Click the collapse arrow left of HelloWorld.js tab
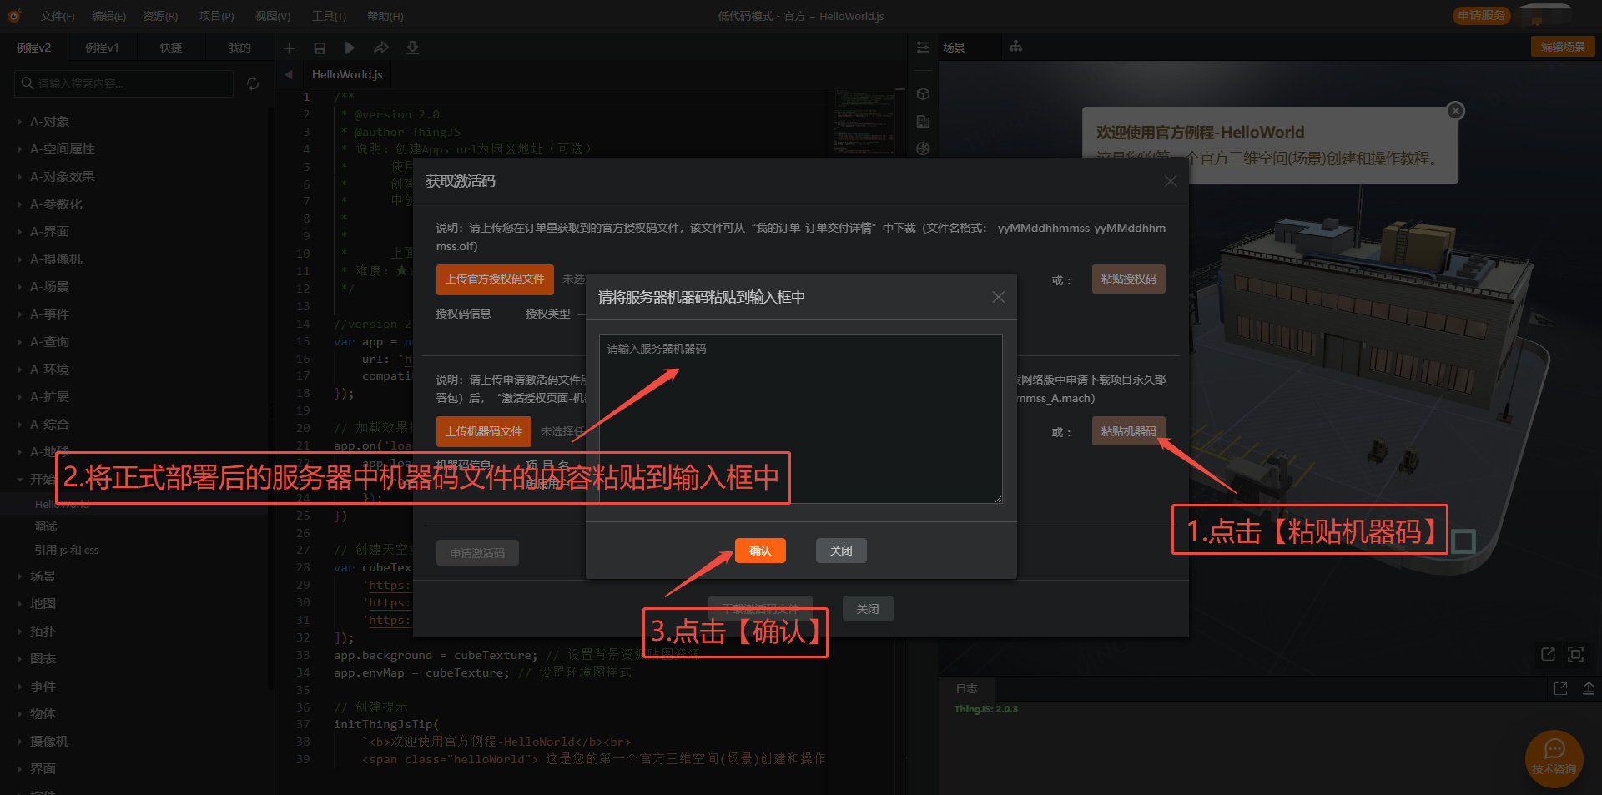This screenshot has width=1602, height=795. (x=289, y=74)
